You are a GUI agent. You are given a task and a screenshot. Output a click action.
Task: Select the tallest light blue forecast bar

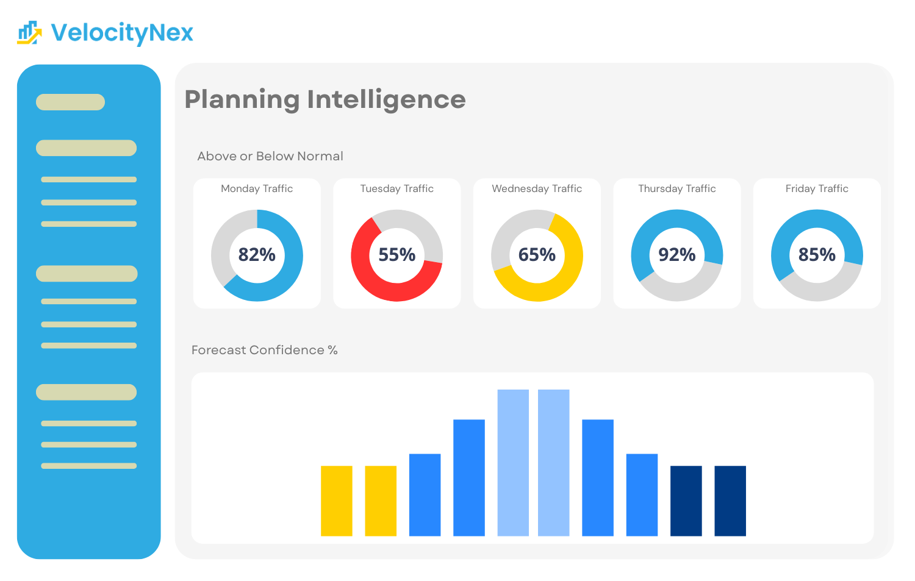(x=513, y=462)
